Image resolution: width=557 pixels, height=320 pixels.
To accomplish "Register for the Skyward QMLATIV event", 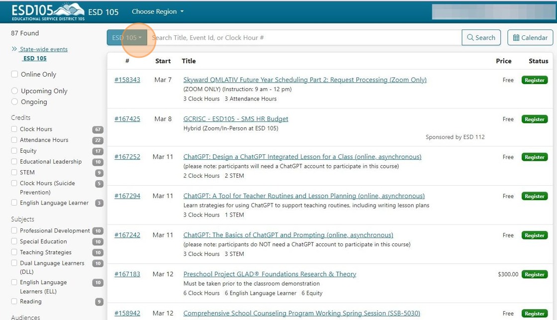I will [534, 80].
